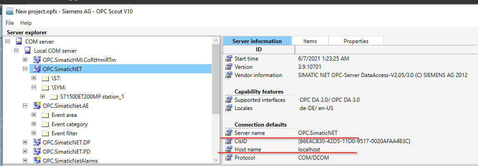Click the ID column header

259,49
